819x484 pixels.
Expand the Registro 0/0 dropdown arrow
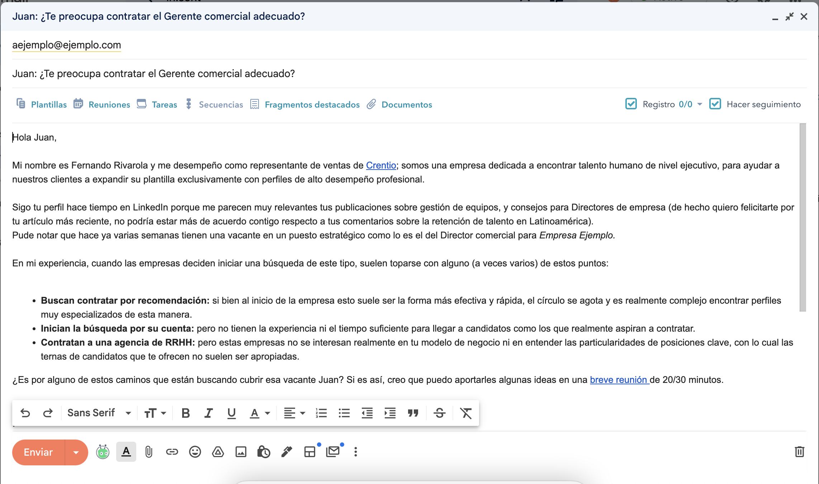coord(700,104)
